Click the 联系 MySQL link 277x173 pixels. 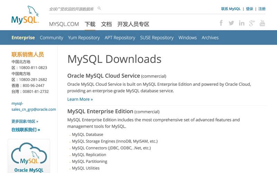pos(231,9)
